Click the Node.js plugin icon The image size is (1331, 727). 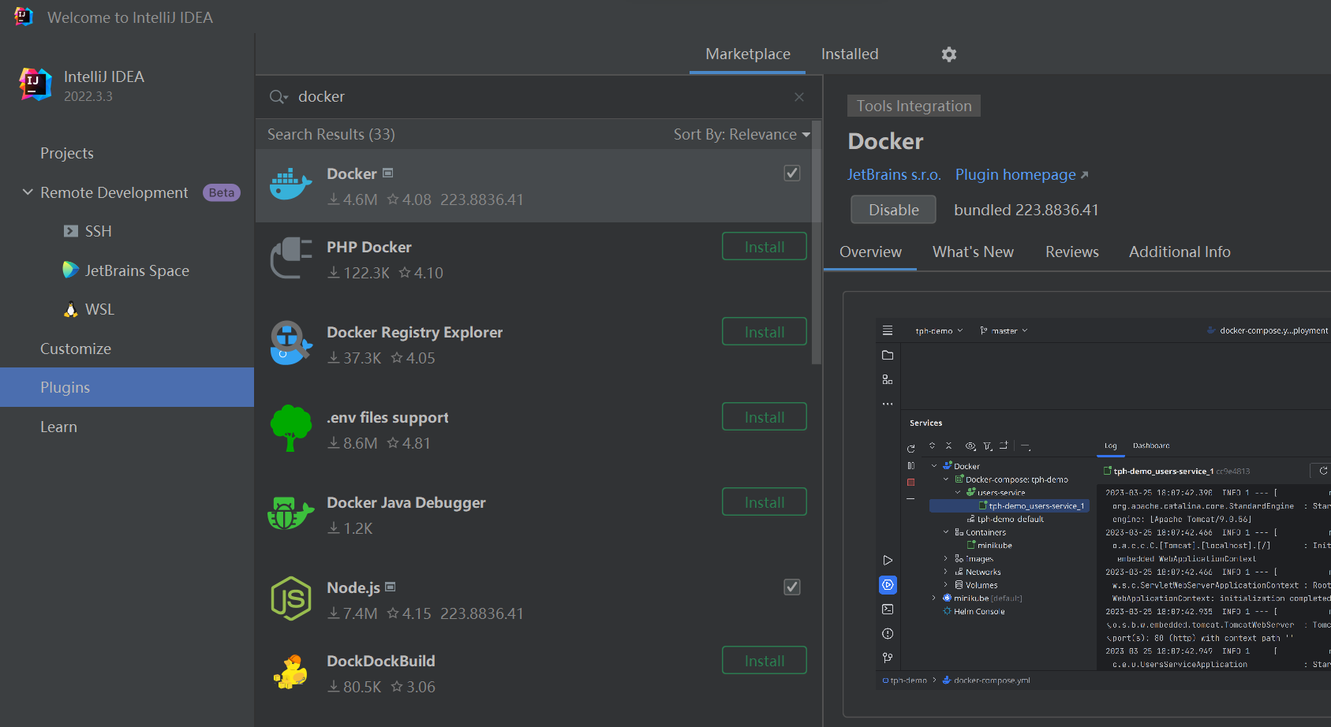coord(290,598)
